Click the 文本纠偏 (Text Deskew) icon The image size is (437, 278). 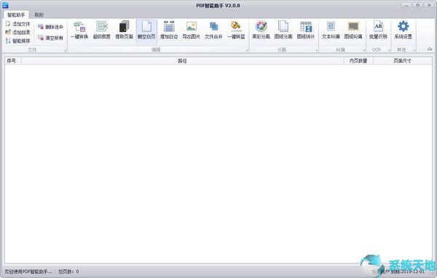point(331,26)
